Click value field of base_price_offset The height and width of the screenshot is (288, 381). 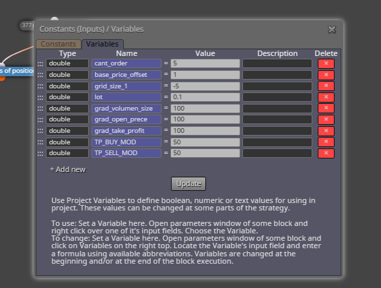coord(205,75)
